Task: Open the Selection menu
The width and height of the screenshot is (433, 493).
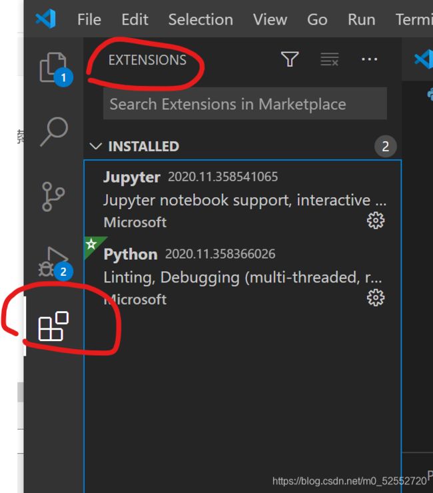Action: [201, 19]
